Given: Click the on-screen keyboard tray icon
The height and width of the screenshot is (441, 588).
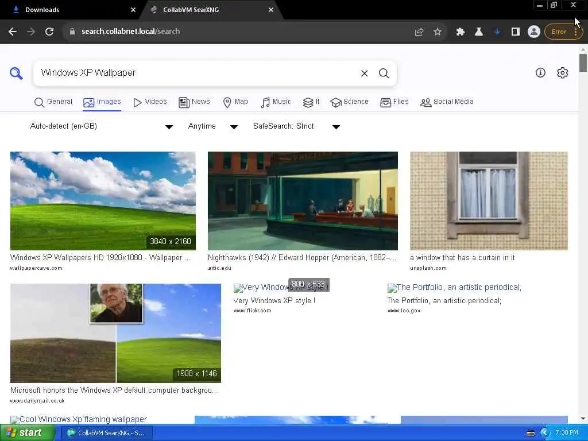Looking at the screenshot, I should pyautogui.click(x=531, y=433).
